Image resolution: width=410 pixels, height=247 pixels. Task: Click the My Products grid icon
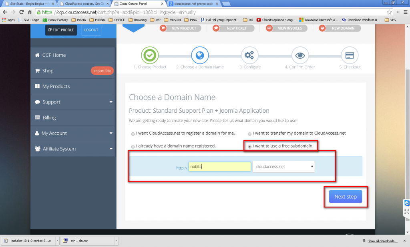tap(37, 86)
